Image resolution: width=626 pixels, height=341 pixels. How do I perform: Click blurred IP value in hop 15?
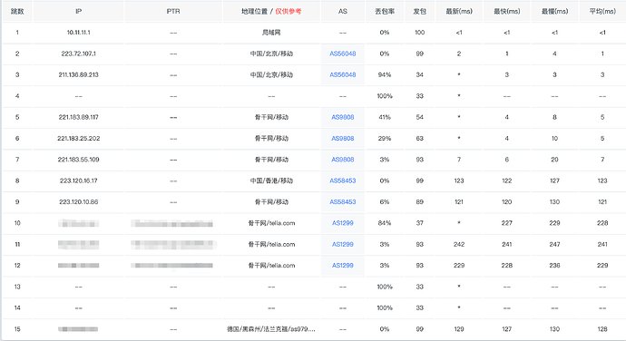pos(78,329)
